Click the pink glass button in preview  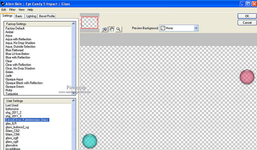coord(247,77)
